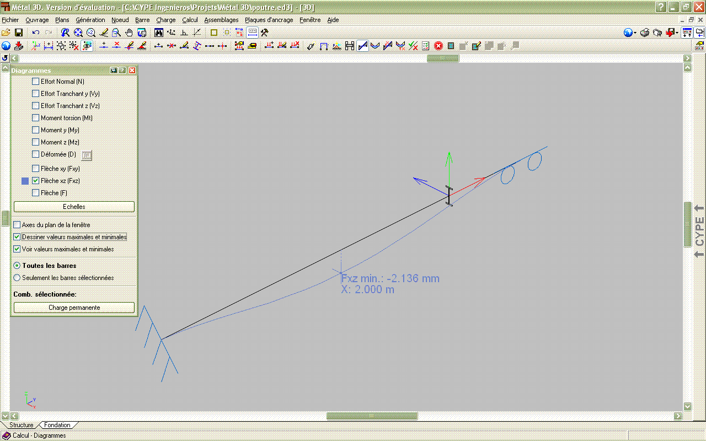Tick Axes du plan de la fenêtre
Screen dimensions: 706x441
[17, 225]
